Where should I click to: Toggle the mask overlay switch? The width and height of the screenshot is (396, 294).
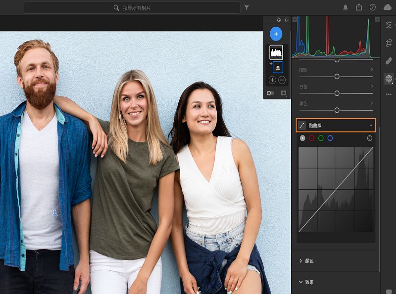point(270,93)
